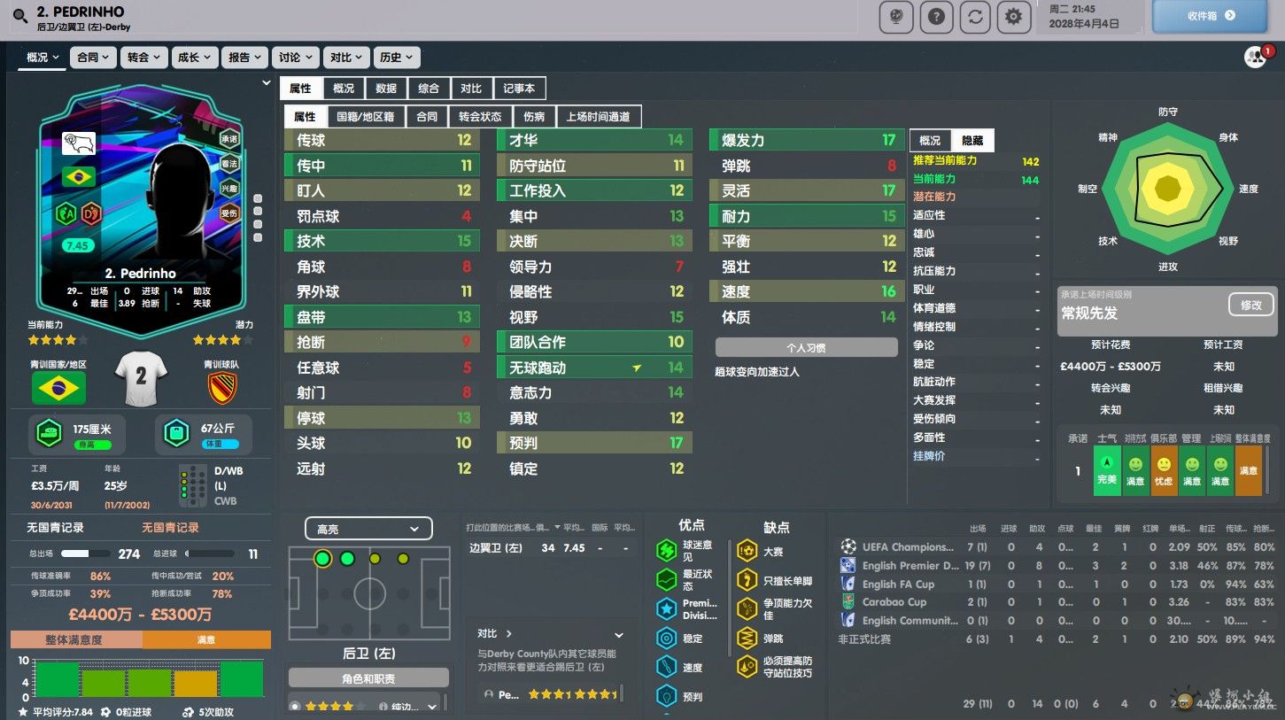
Task: Switch to the 伤病 tab
Action: point(534,116)
